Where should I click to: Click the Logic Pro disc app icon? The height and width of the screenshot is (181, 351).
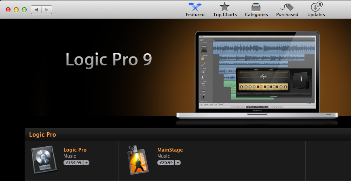click(x=44, y=160)
